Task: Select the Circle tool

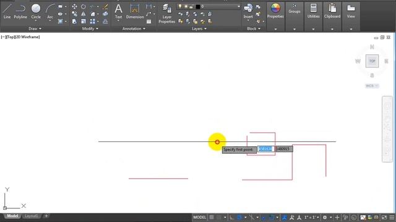Action: 36,11
